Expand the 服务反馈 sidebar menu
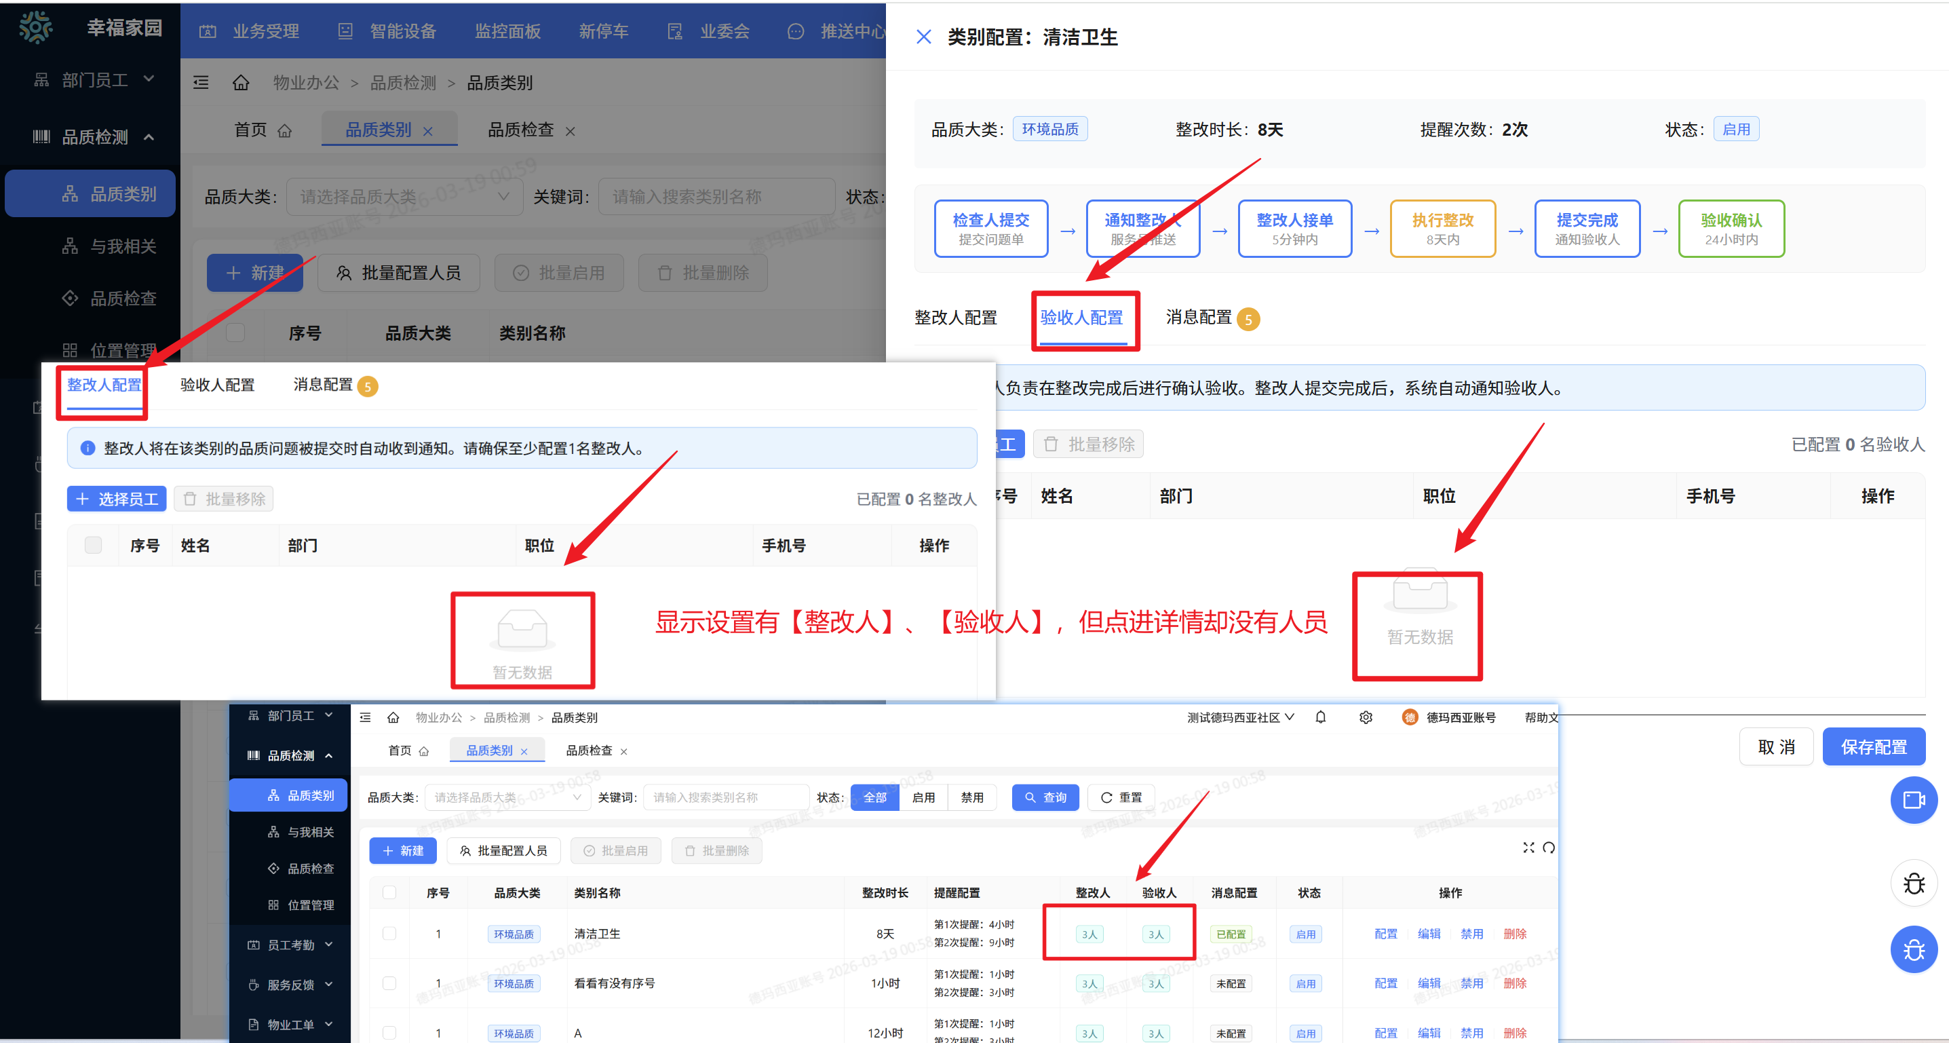 (x=290, y=984)
